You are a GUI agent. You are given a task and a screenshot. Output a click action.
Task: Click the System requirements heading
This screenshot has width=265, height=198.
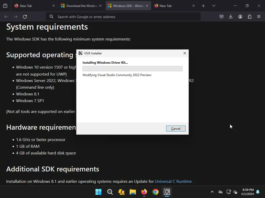coord(47,27)
